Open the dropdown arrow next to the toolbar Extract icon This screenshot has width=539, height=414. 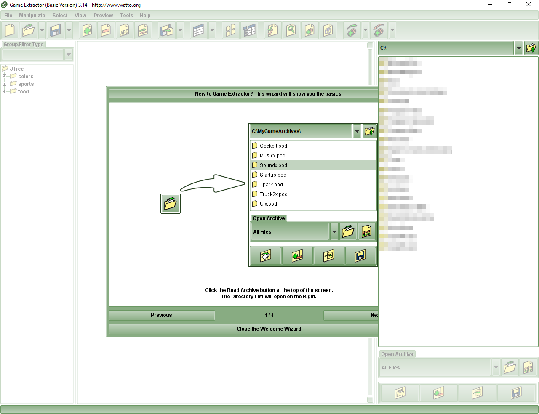[180, 30]
